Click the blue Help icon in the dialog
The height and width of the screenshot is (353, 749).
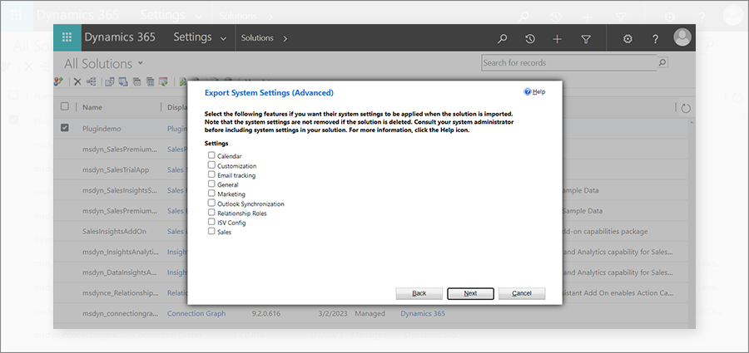click(x=528, y=91)
